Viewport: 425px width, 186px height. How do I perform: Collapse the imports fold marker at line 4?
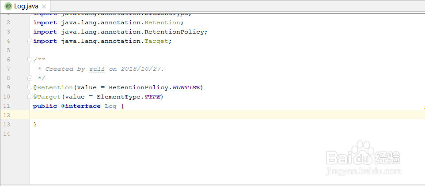(30, 41)
